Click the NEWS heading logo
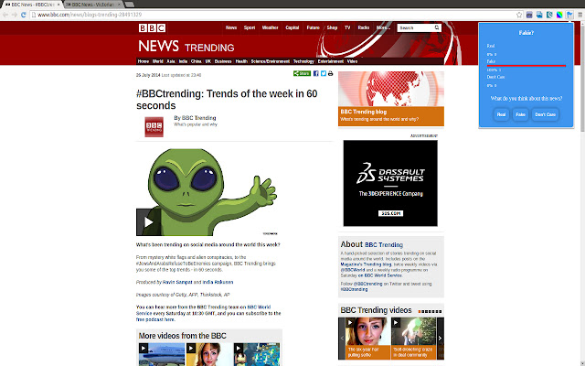This screenshot has height=366, width=585. click(158, 47)
